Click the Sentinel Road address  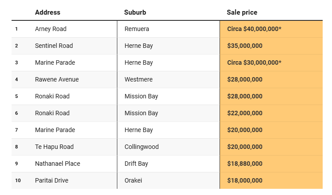click(54, 46)
